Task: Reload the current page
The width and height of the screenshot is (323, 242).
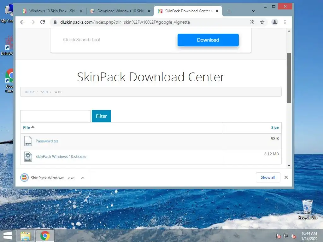Action: 43,22
